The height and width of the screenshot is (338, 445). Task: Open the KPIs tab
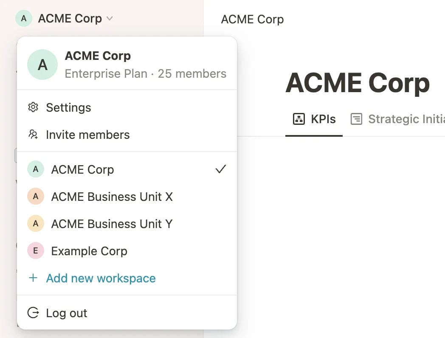314,119
